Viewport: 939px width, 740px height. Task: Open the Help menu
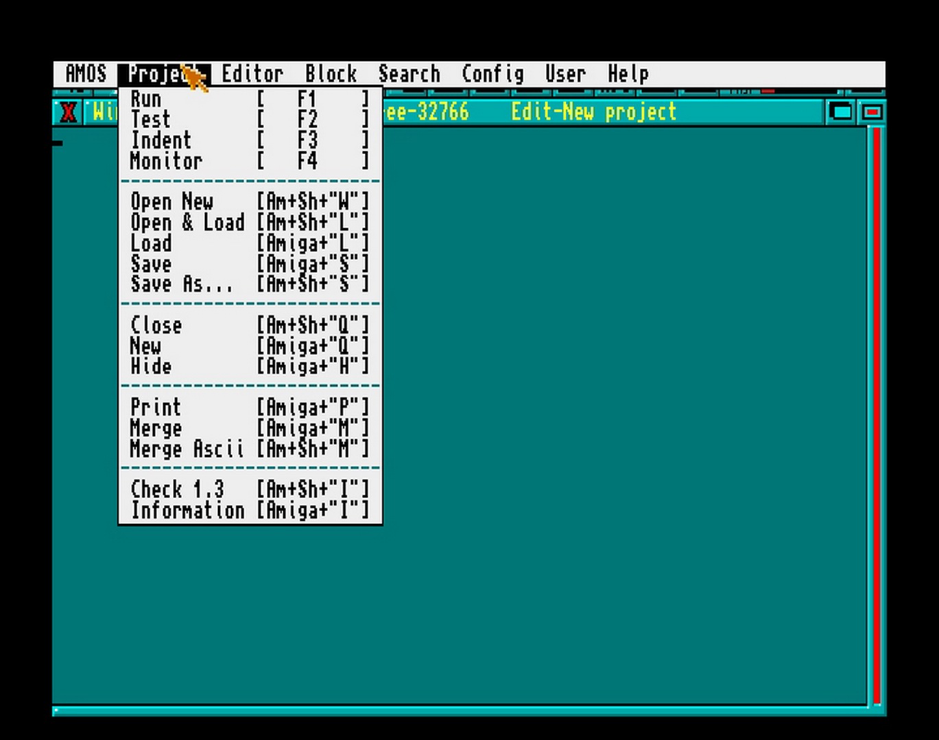click(x=628, y=74)
